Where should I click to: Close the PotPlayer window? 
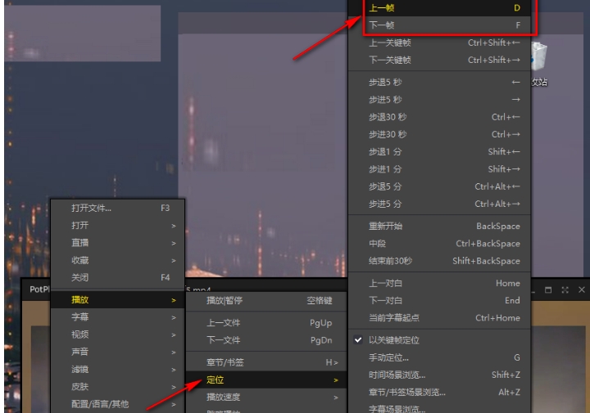click(581, 290)
